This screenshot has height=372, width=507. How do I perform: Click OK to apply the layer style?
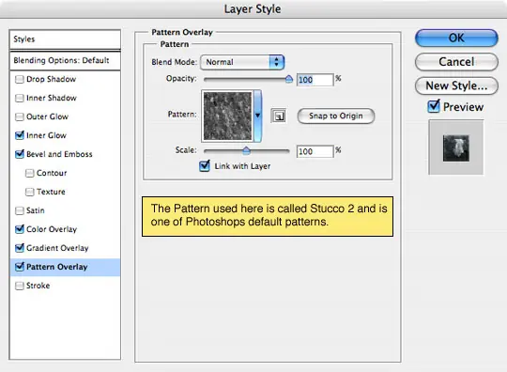[456, 38]
